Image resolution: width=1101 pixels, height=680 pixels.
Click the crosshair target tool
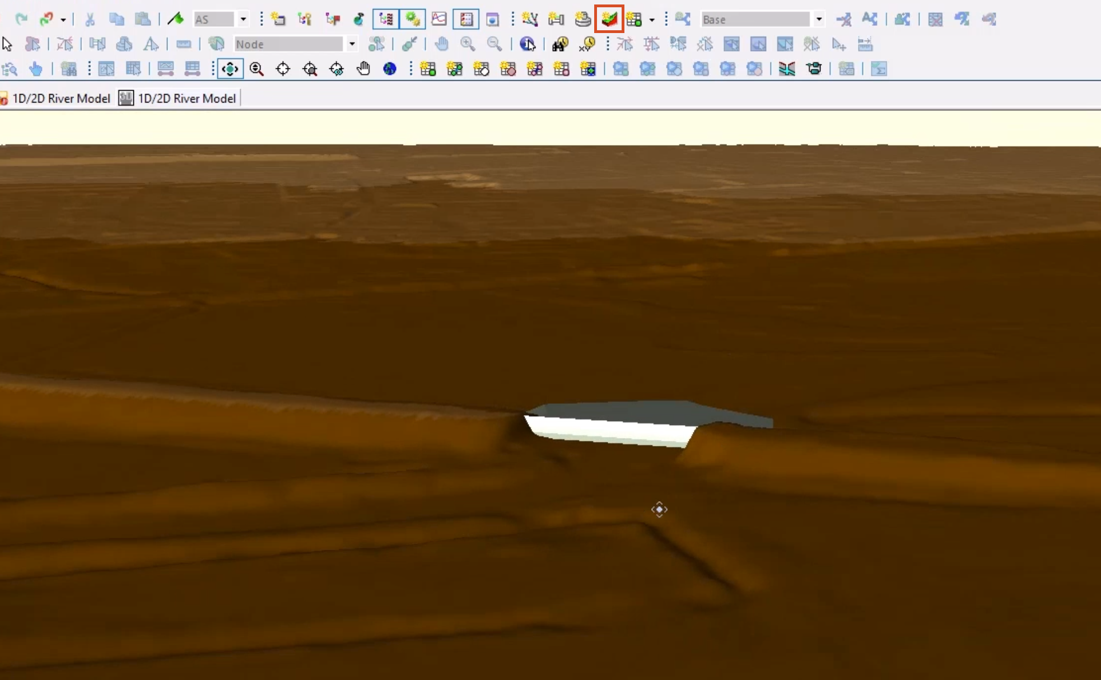(x=283, y=69)
